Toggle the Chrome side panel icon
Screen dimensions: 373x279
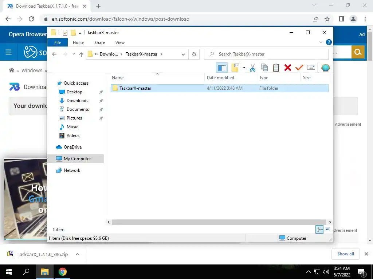tap(342, 19)
